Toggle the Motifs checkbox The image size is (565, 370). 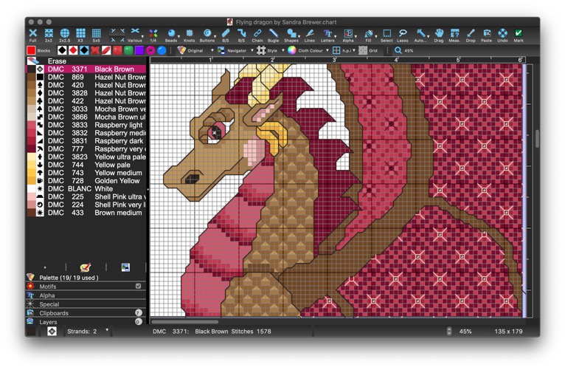click(139, 286)
